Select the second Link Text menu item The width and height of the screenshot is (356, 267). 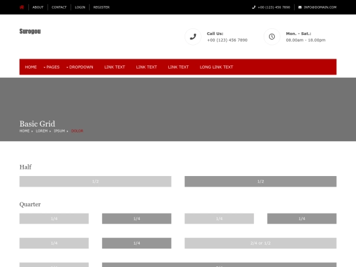click(146, 67)
